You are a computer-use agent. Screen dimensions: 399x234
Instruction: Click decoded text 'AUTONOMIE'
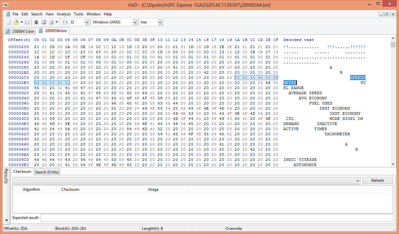(305, 165)
